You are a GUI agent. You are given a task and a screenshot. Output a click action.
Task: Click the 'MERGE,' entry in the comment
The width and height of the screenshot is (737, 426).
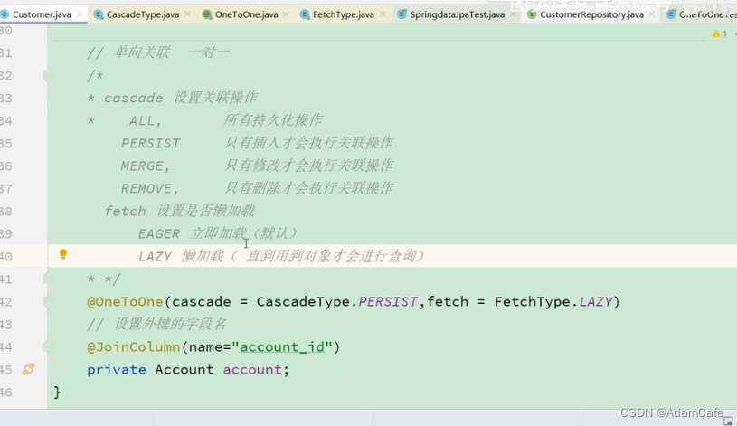pyautogui.click(x=145, y=166)
